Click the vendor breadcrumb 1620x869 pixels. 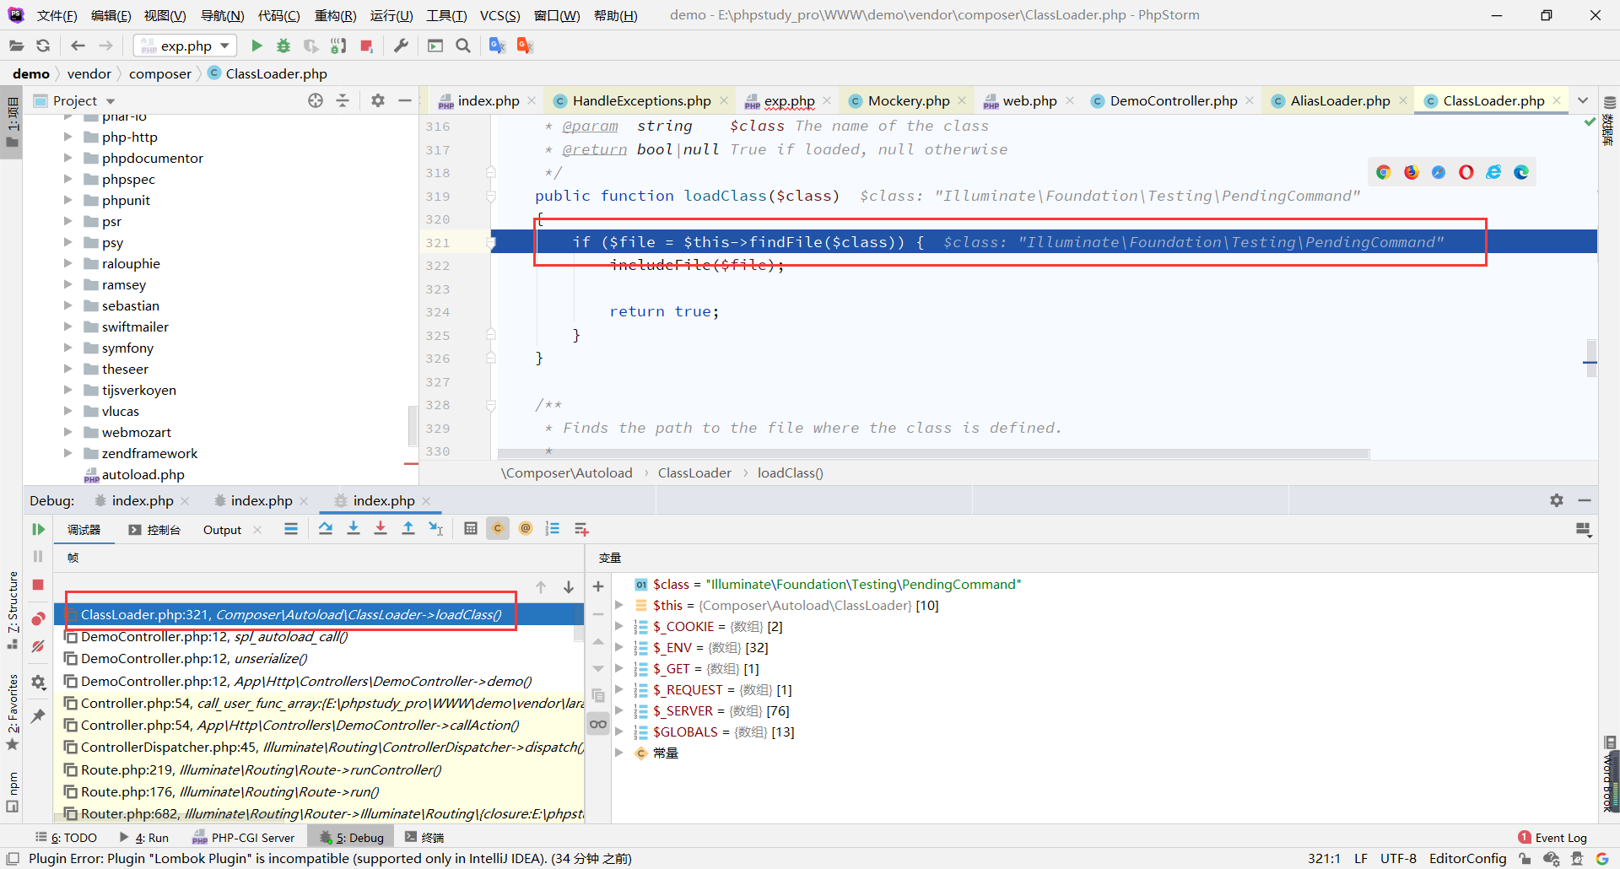tap(89, 74)
